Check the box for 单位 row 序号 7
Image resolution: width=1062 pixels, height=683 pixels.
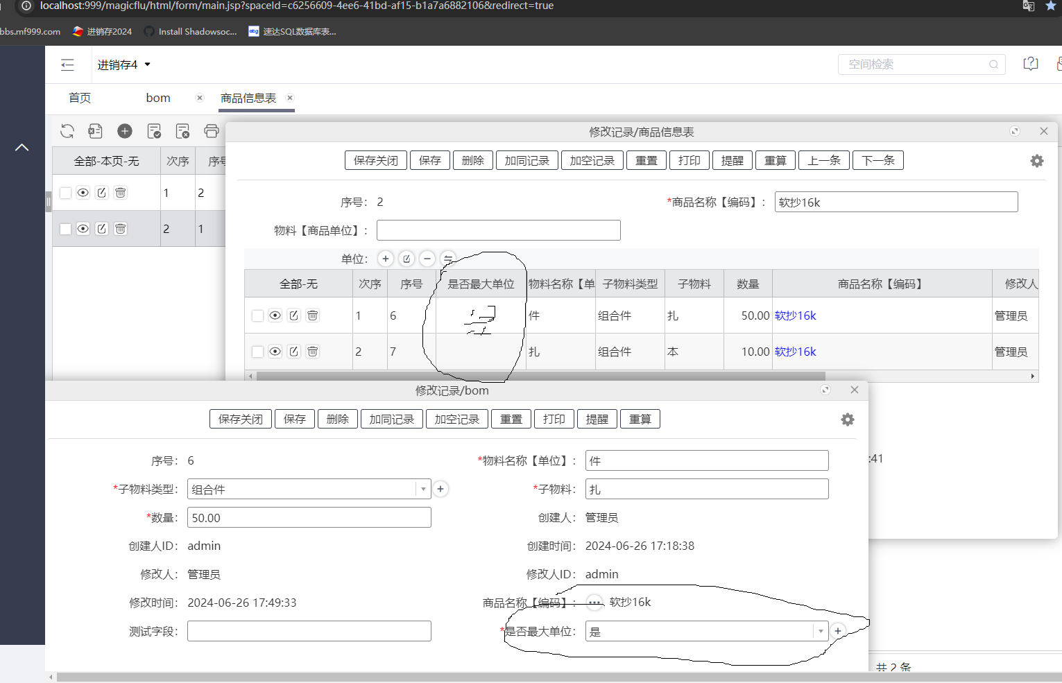(x=257, y=352)
